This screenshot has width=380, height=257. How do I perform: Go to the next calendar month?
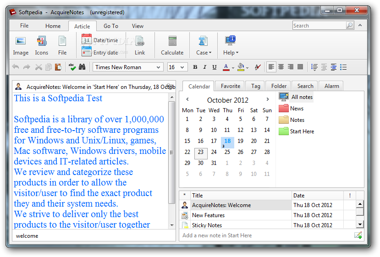click(x=268, y=99)
